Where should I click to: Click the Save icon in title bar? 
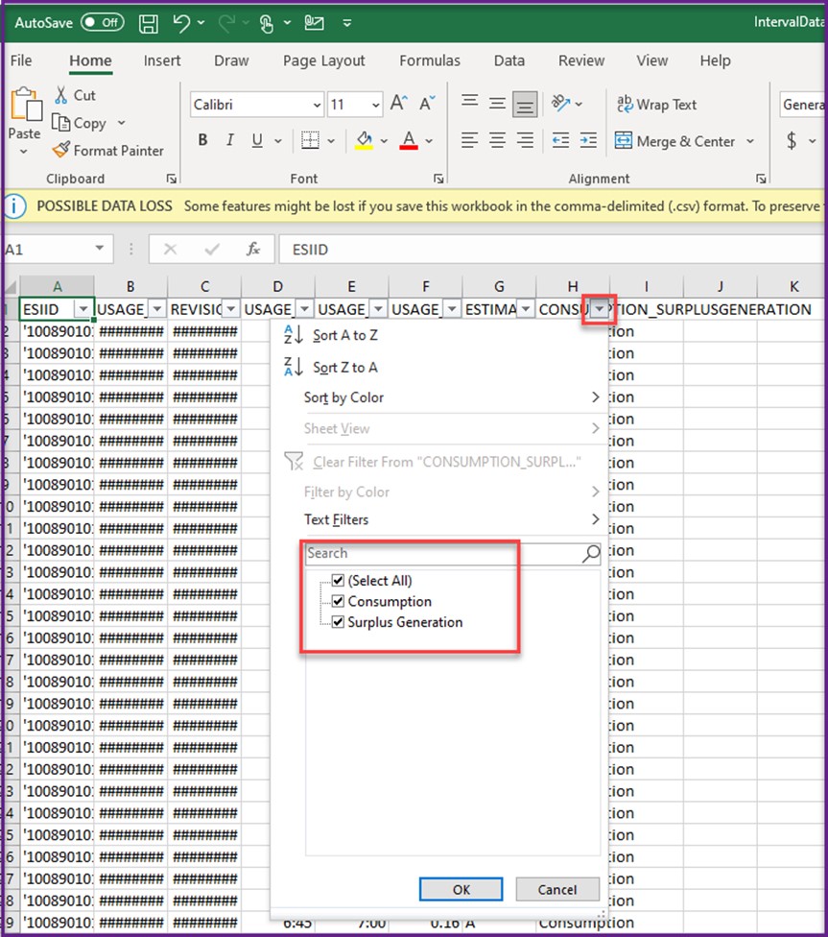[x=149, y=21]
